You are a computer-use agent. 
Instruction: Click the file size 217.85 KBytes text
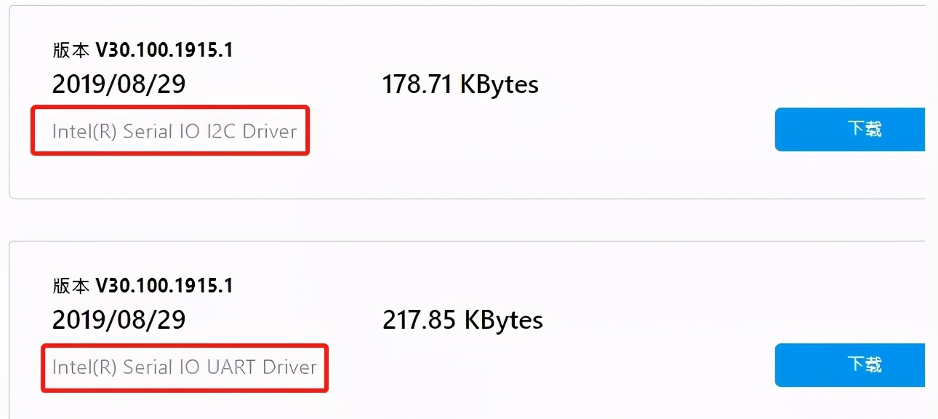click(x=462, y=319)
